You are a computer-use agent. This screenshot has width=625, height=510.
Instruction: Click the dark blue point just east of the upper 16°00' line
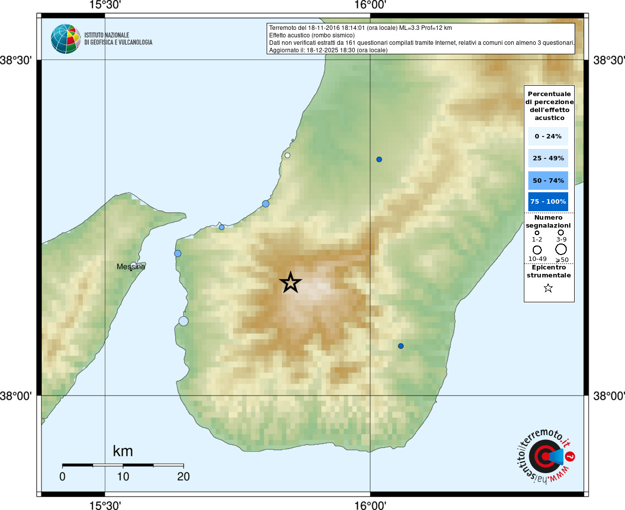coord(379,159)
